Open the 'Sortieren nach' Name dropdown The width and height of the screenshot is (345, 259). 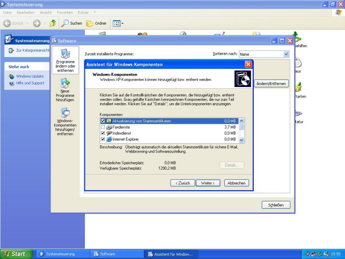tap(286, 54)
